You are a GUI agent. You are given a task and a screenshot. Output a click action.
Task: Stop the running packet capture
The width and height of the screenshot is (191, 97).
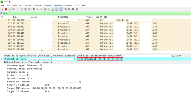tap(6, 9)
